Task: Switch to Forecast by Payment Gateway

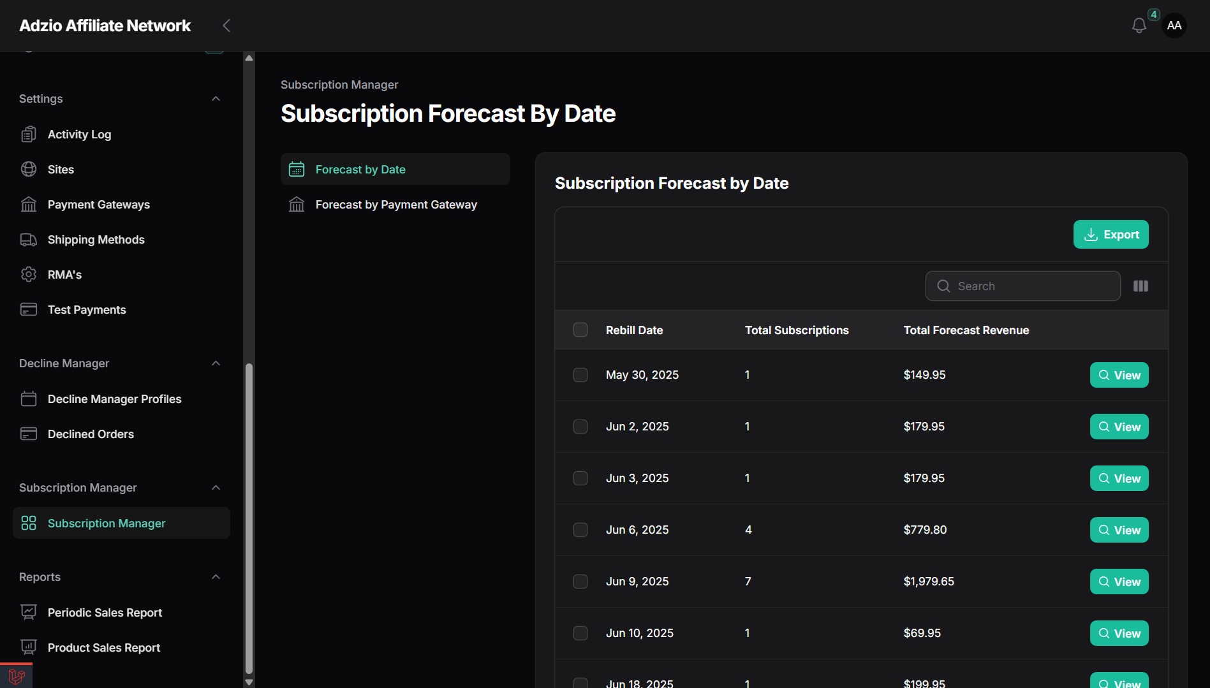Action: pyautogui.click(x=395, y=205)
